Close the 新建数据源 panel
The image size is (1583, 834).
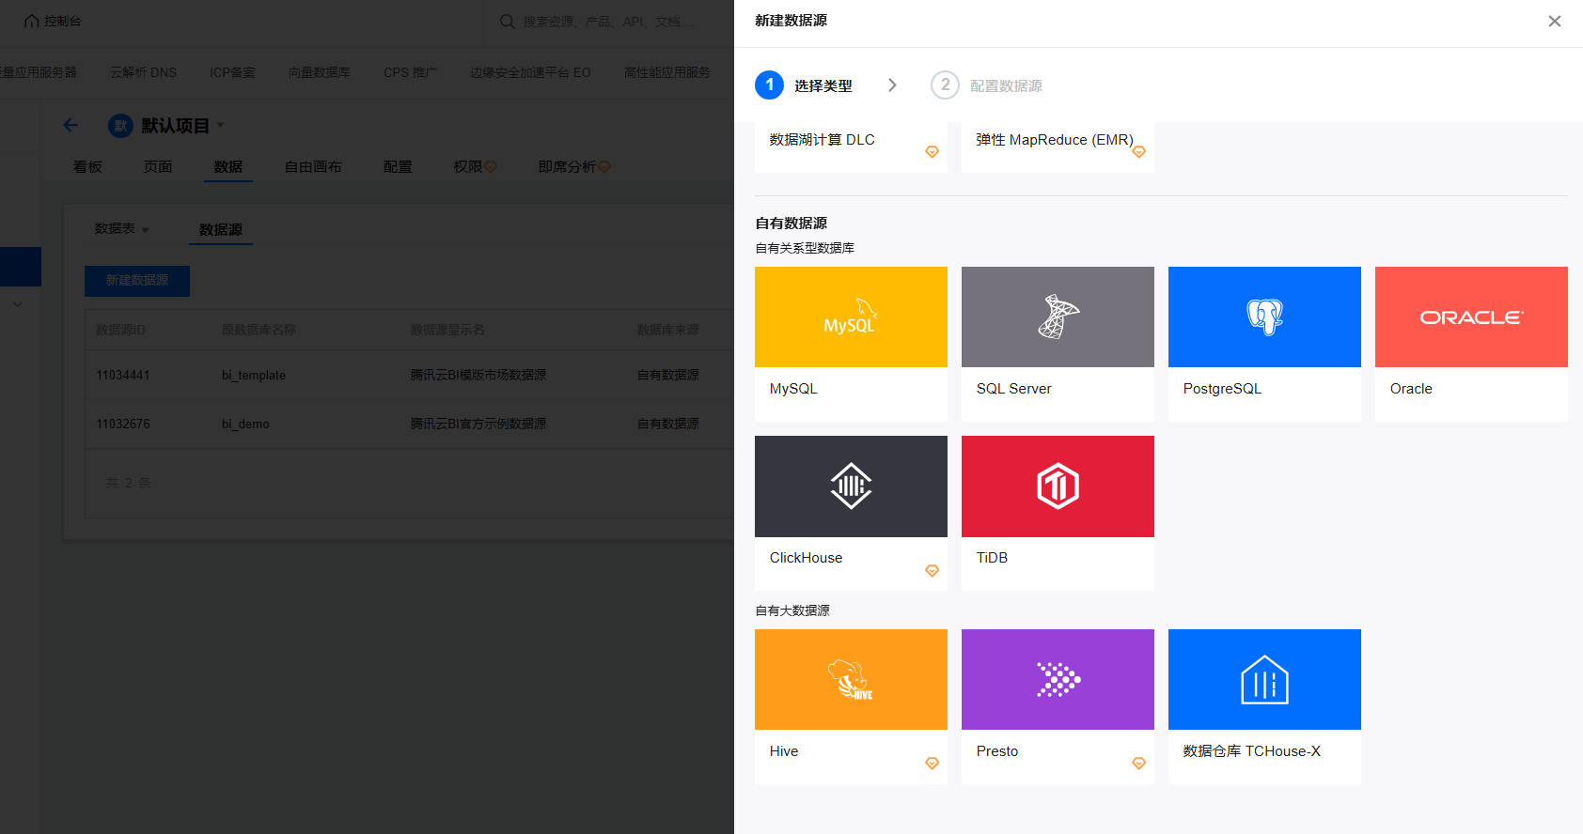pyautogui.click(x=1555, y=22)
